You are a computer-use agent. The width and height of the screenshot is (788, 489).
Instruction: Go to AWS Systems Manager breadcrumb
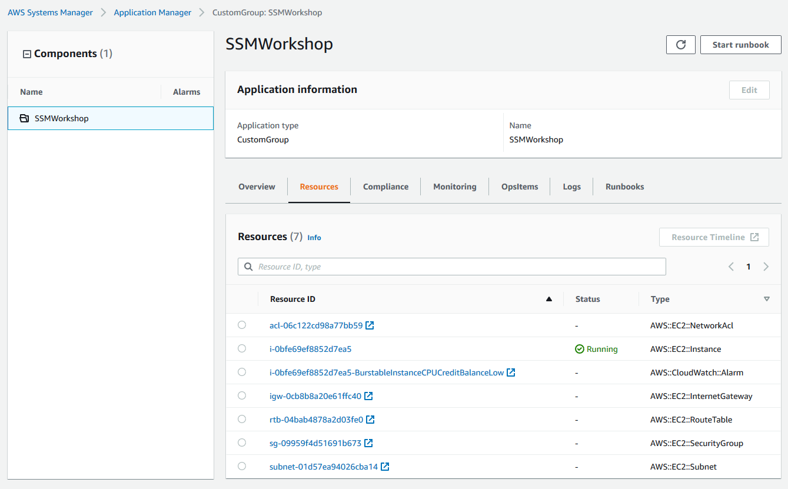[50, 12]
